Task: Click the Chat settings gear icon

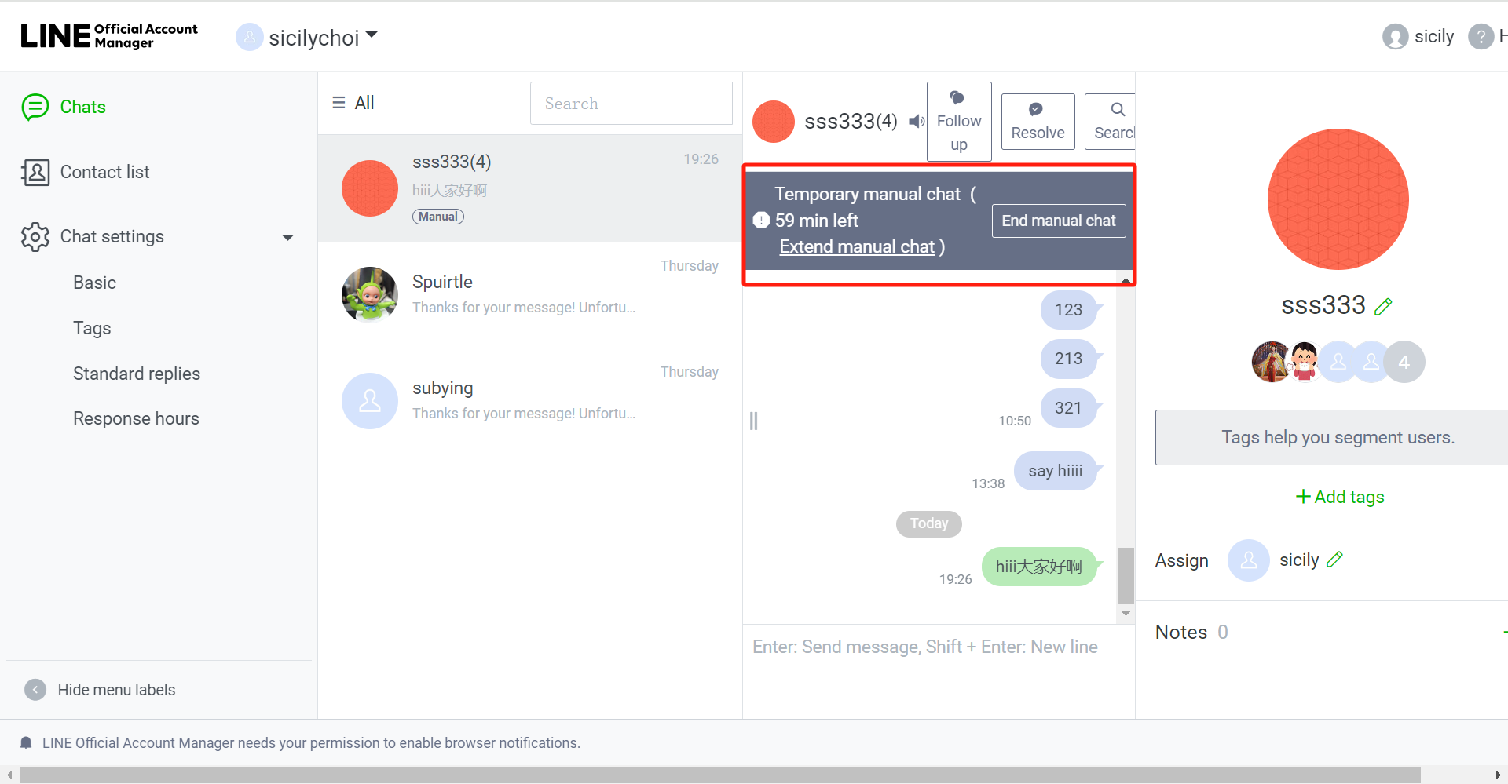Action: (35, 236)
